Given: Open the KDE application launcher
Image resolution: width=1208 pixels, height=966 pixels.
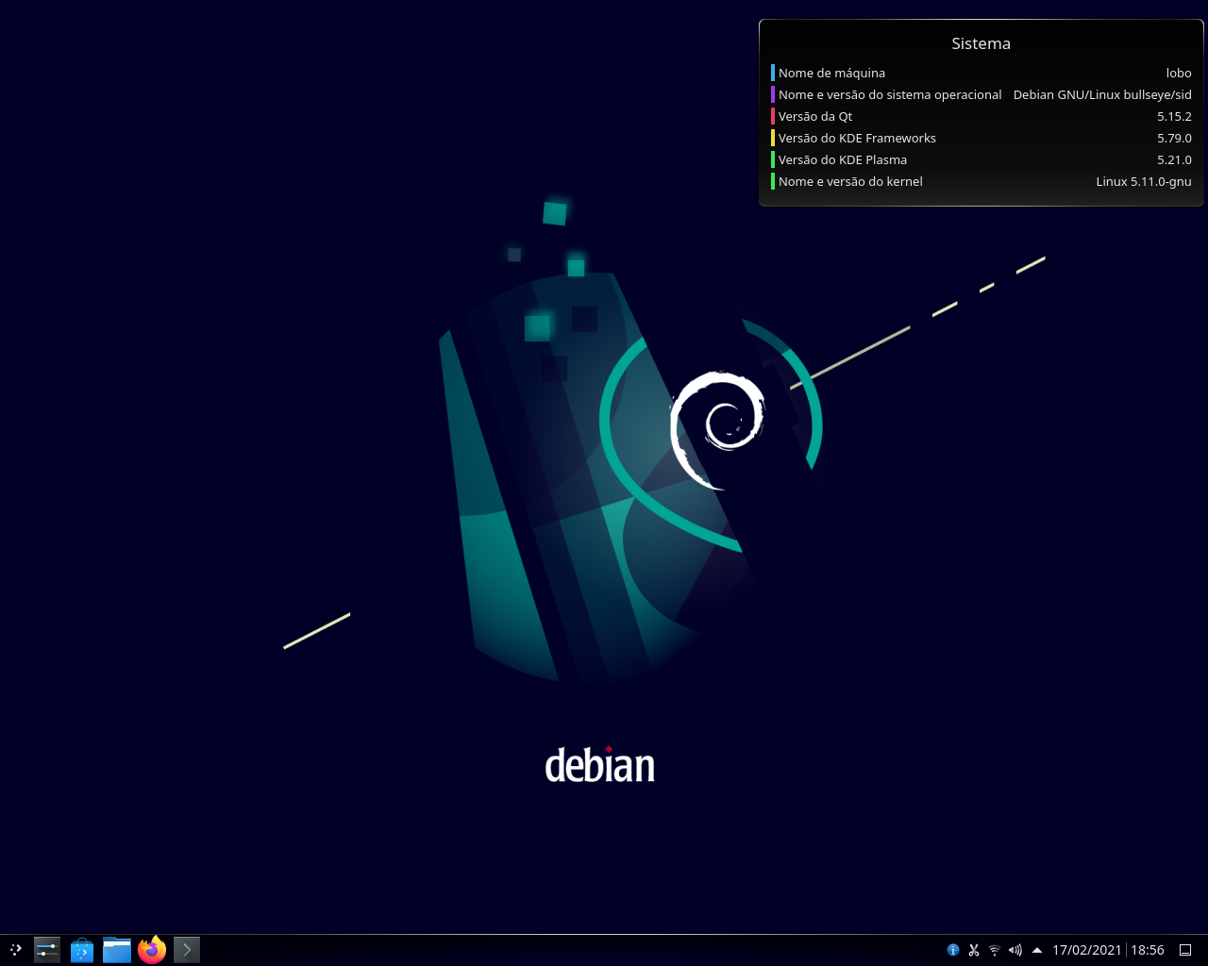Looking at the screenshot, I should (15, 950).
